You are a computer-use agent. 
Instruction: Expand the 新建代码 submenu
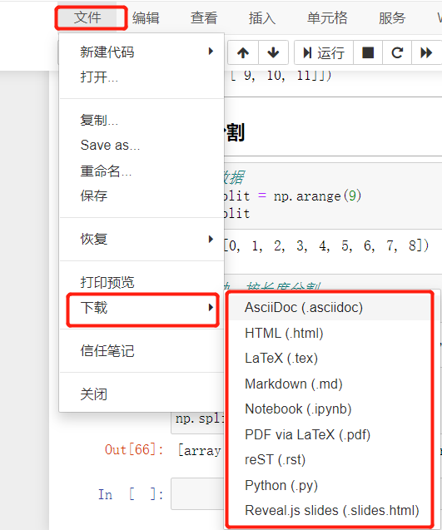[x=142, y=52]
